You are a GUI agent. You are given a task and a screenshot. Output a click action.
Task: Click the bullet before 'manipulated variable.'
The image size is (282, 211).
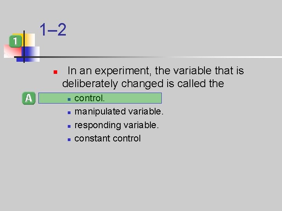(69, 113)
